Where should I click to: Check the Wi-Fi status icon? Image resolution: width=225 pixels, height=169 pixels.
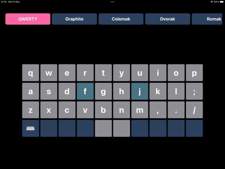(x=212, y=2)
